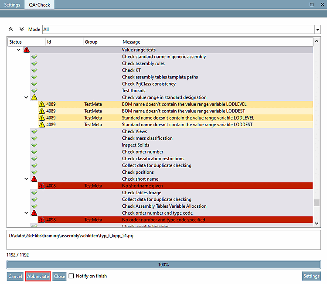Select message "No shortname given"
The width and height of the screenshot is (327, 284).
(143, 186)
